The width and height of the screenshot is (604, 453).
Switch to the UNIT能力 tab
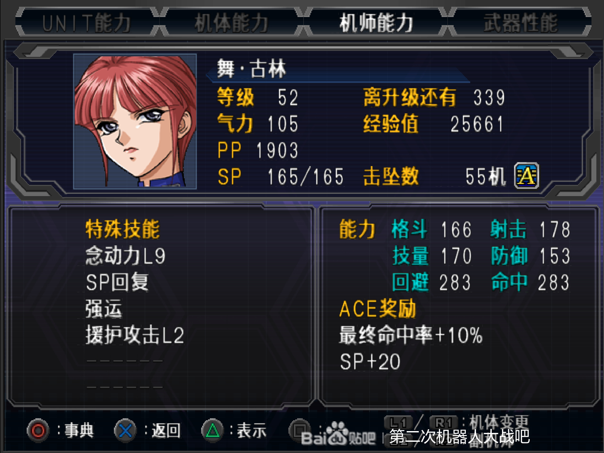[x=87, y=23]
